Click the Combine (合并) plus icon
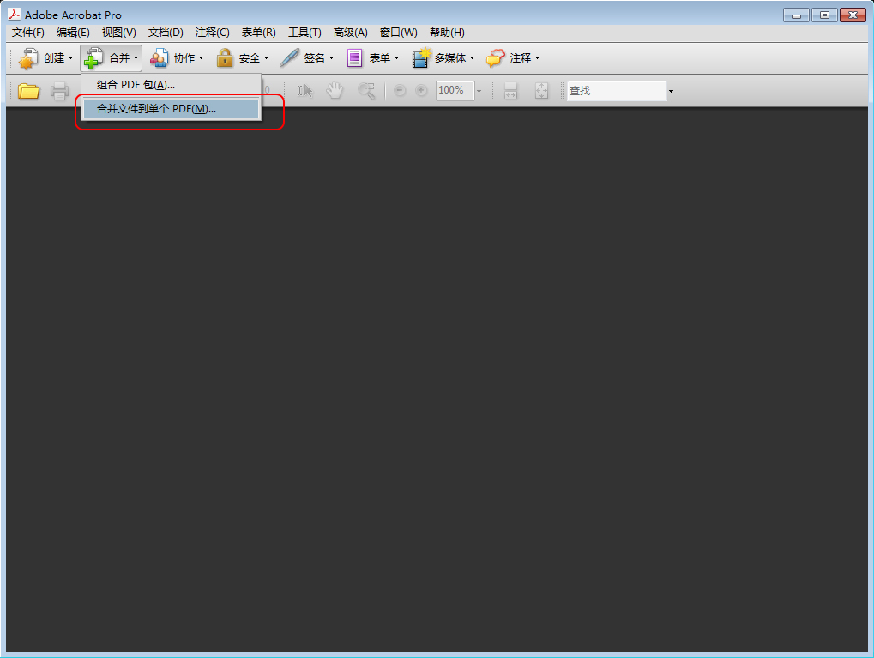Screen dimensions: 874x658 [x=93, y=58]
